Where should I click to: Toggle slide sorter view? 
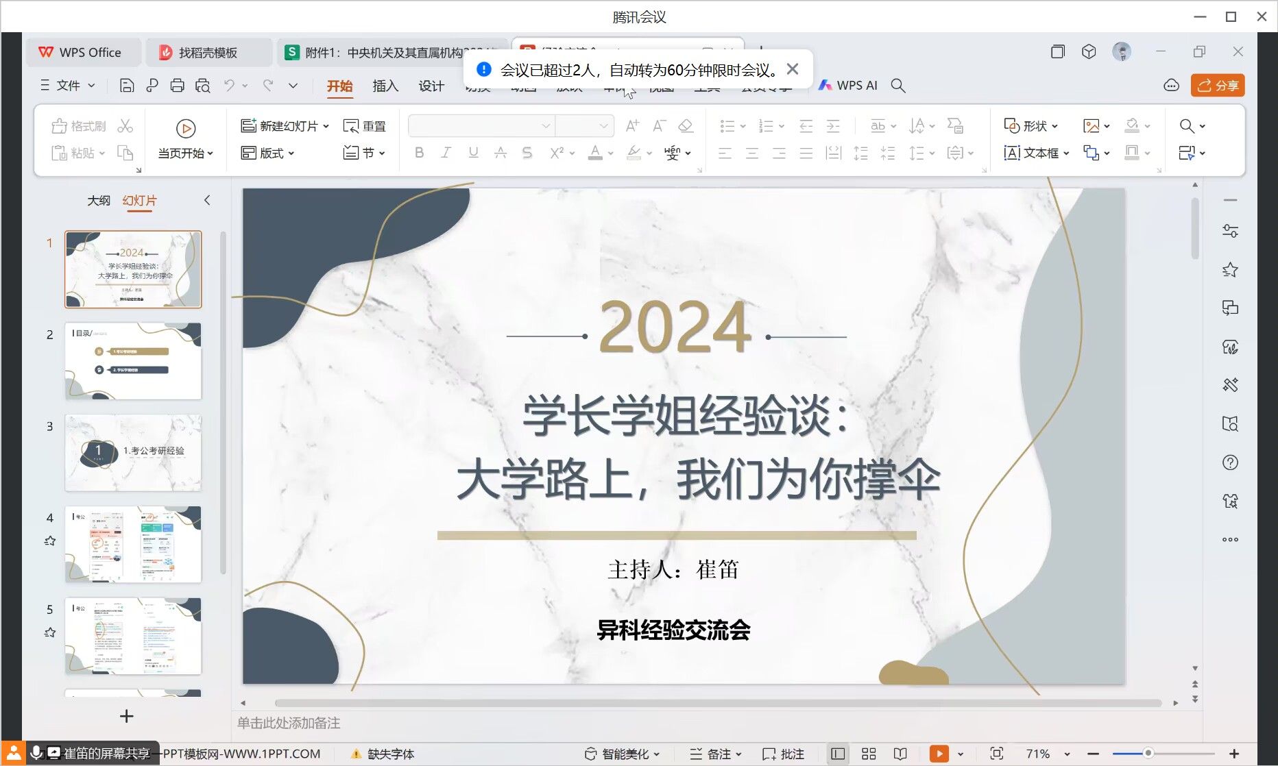(x=869, y=754)
